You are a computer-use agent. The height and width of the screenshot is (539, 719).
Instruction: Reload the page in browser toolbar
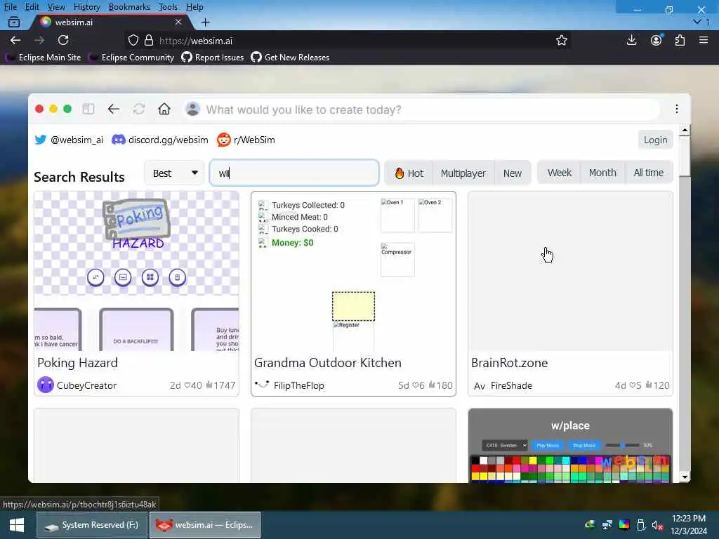(63, 40)
